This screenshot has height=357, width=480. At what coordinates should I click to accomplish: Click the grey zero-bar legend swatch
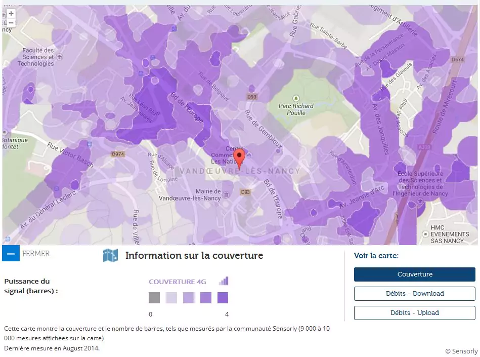point(154,298)
